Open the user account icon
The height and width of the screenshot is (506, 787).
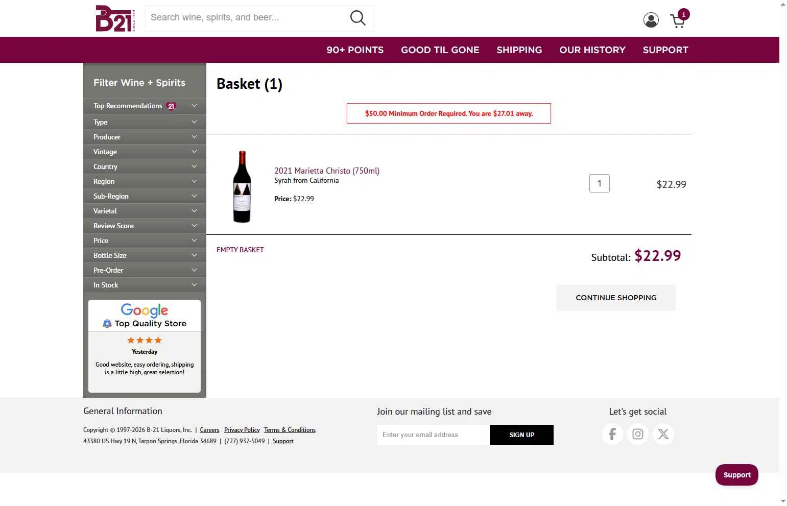(x=651, y=20)
